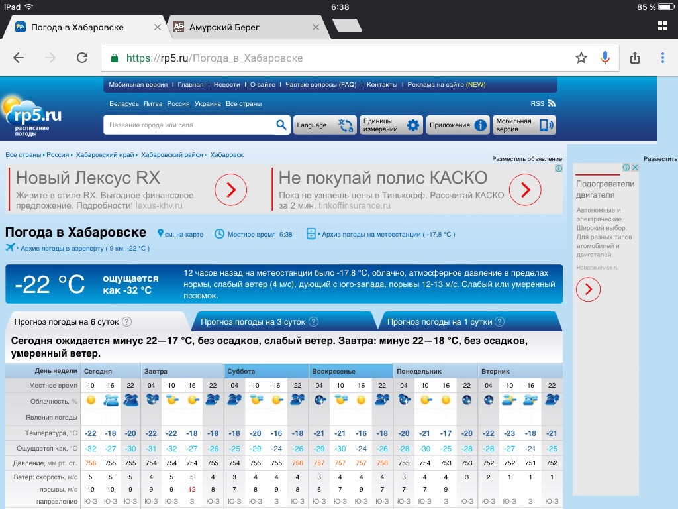The image size is (678, 509).
Task: Bookmark this page with the star
Action: click(581, 58)
